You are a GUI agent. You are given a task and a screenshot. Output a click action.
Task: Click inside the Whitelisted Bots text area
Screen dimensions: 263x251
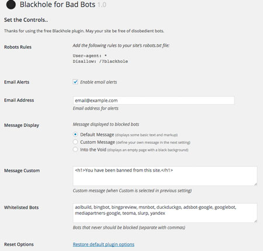(165, 213)
